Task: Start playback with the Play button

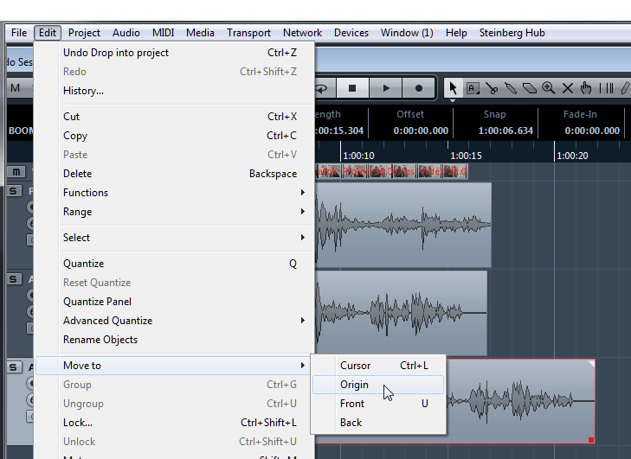Action: tap(386, 87)
